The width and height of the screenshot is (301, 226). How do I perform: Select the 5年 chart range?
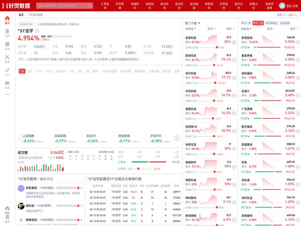87,71
